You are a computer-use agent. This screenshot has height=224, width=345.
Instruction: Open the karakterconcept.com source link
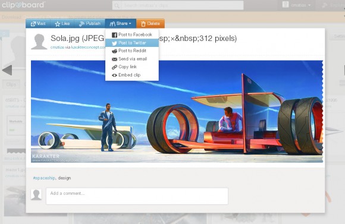[x=88, y=48]
